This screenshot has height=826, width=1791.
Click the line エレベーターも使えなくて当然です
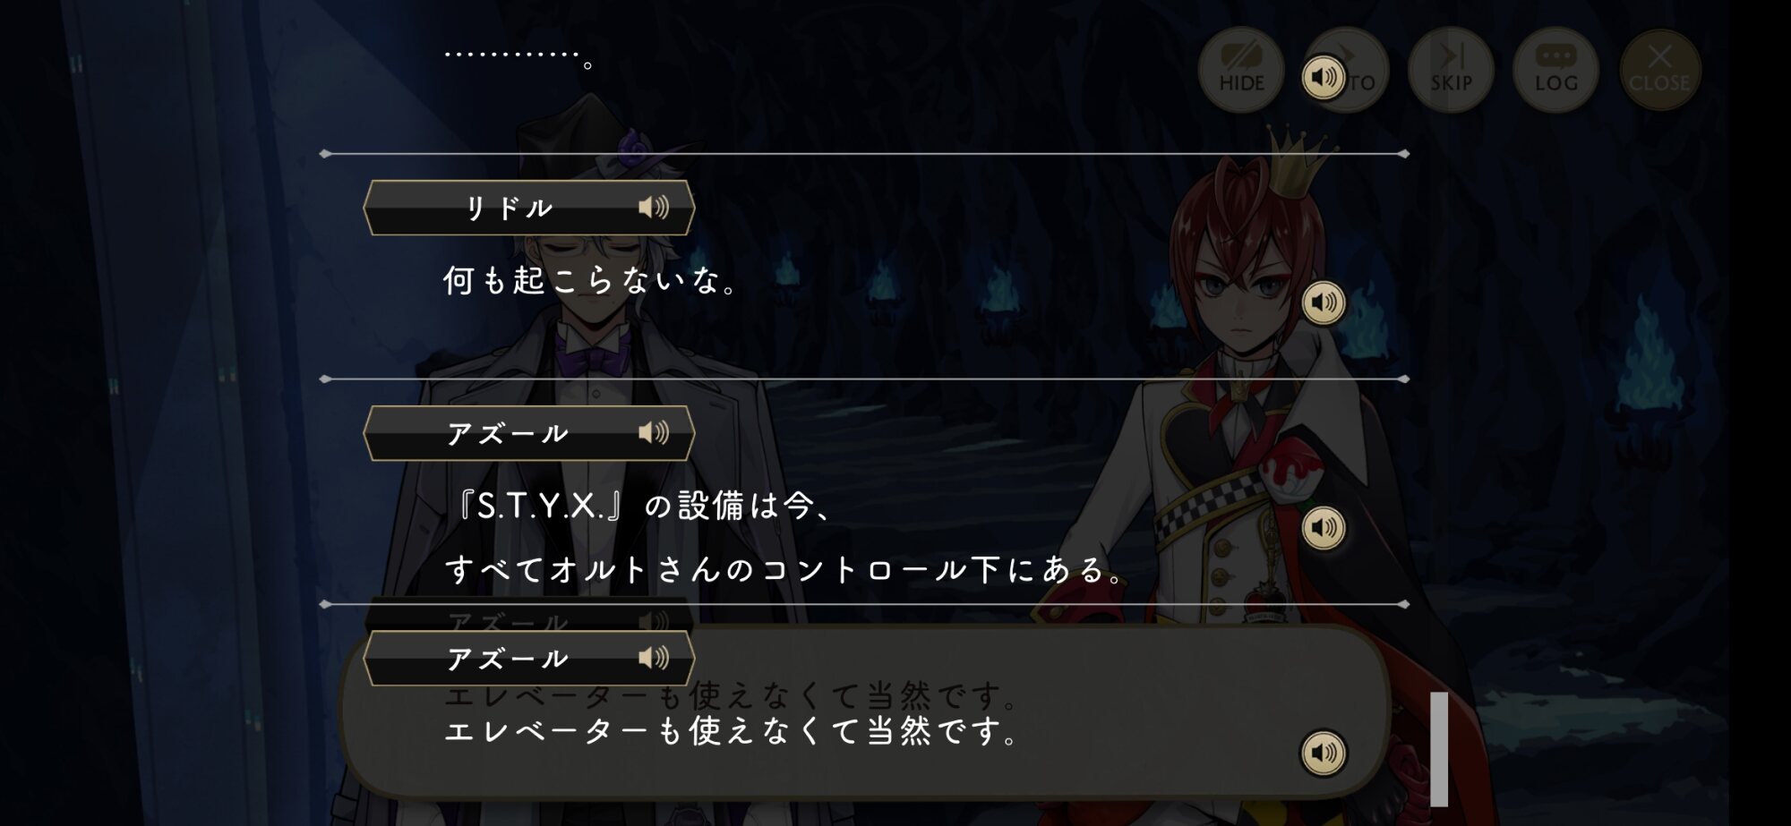[732, 731]
